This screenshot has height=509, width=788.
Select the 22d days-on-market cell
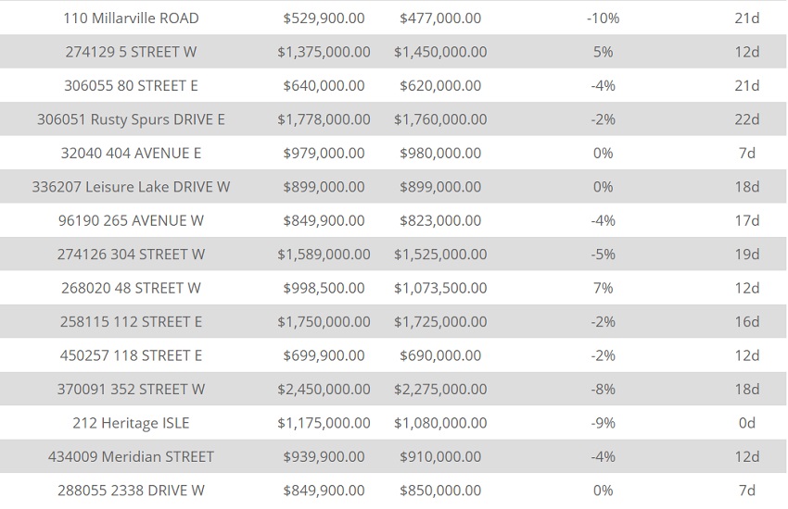pos(747,119)
